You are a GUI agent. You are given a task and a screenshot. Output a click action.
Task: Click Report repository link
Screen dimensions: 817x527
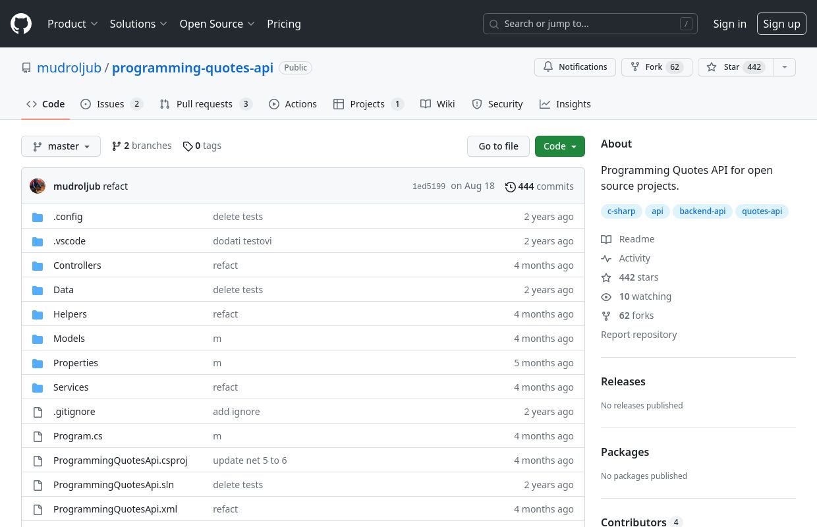[x=639, y=335]
